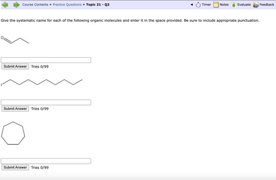Submit answer for the first aldehyde structure
The image size is (276, 180).
[15, 66]
